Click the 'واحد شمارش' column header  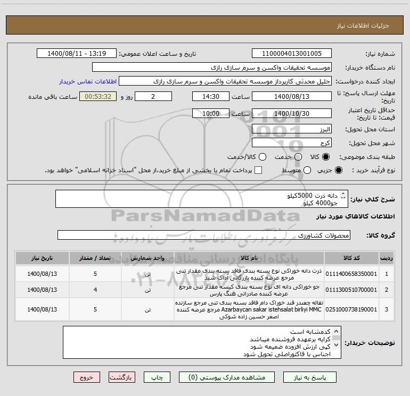(x=147, y=258)
